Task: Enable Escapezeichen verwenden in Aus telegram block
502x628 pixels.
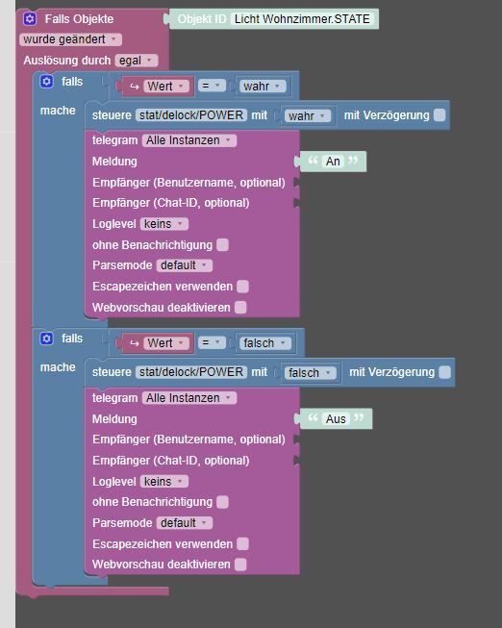Action: tap(242, 544)
